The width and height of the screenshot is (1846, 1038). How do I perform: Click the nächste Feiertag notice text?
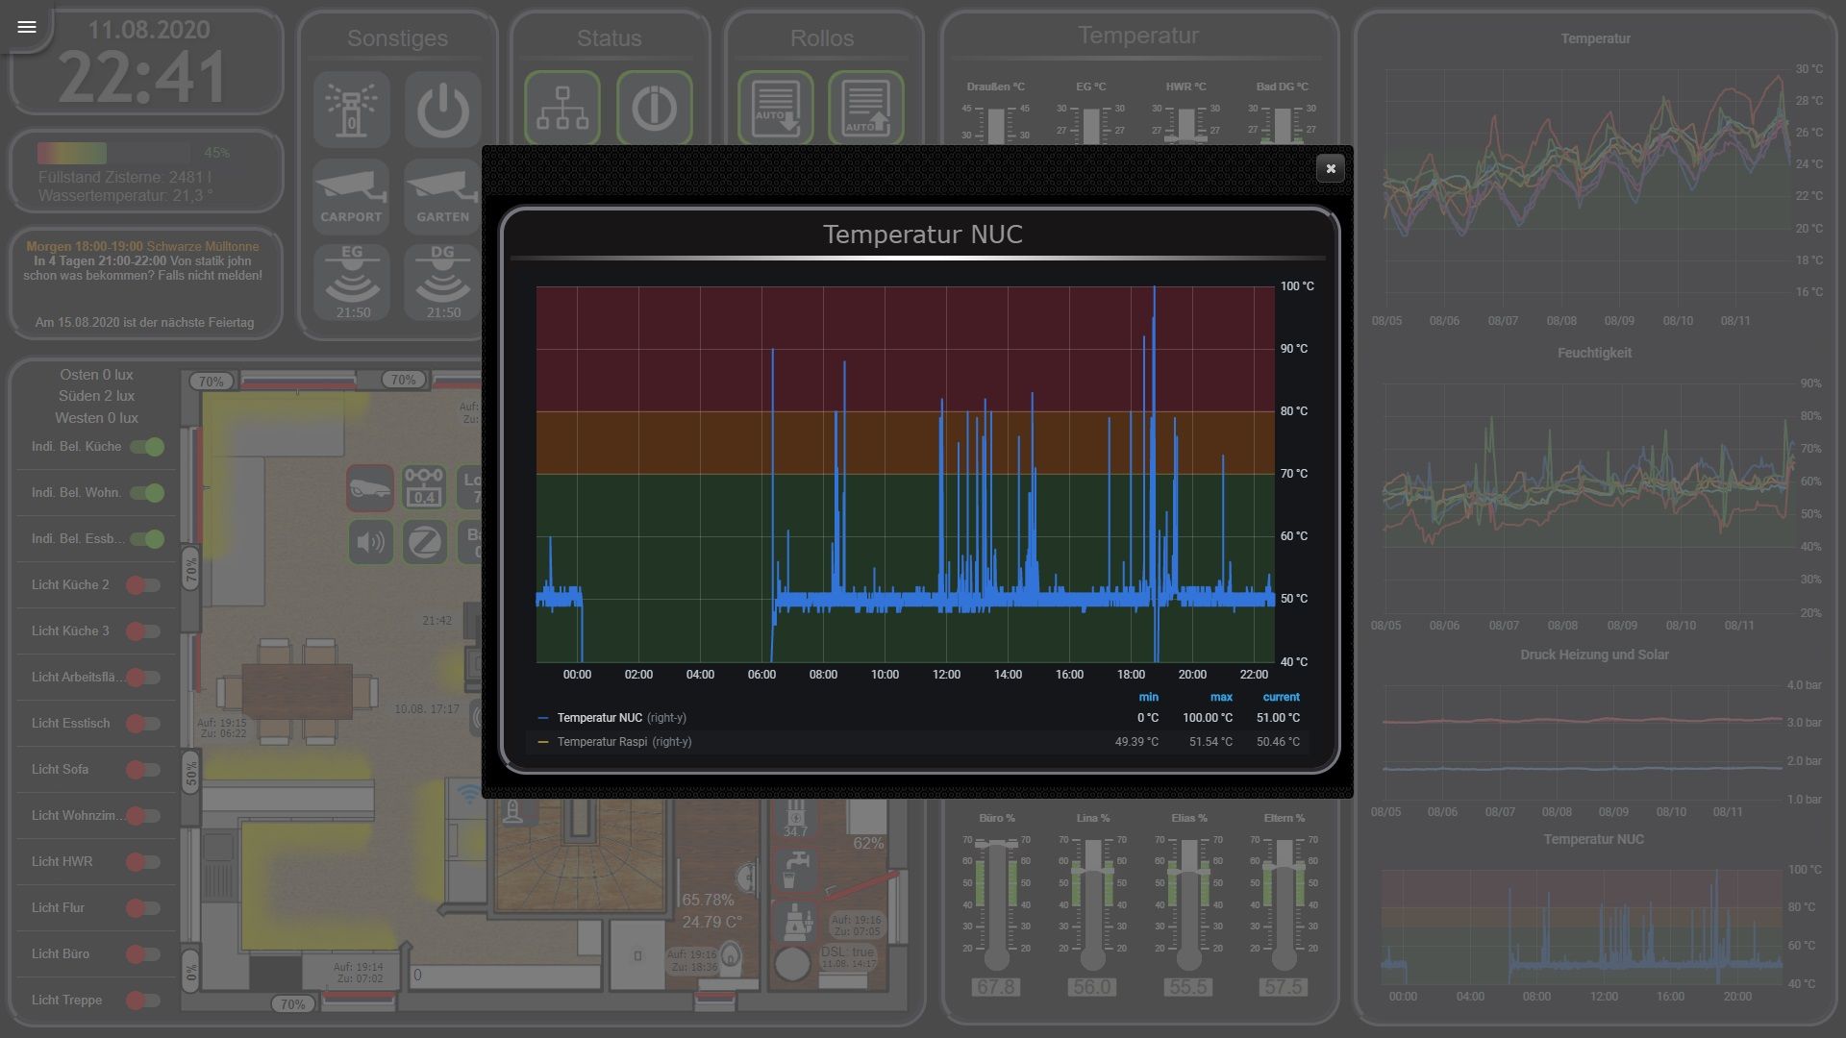[144, 322]
